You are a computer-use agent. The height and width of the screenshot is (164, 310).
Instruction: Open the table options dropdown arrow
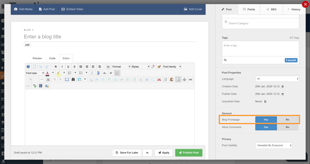pyautogui.click(x=85, y=80)
